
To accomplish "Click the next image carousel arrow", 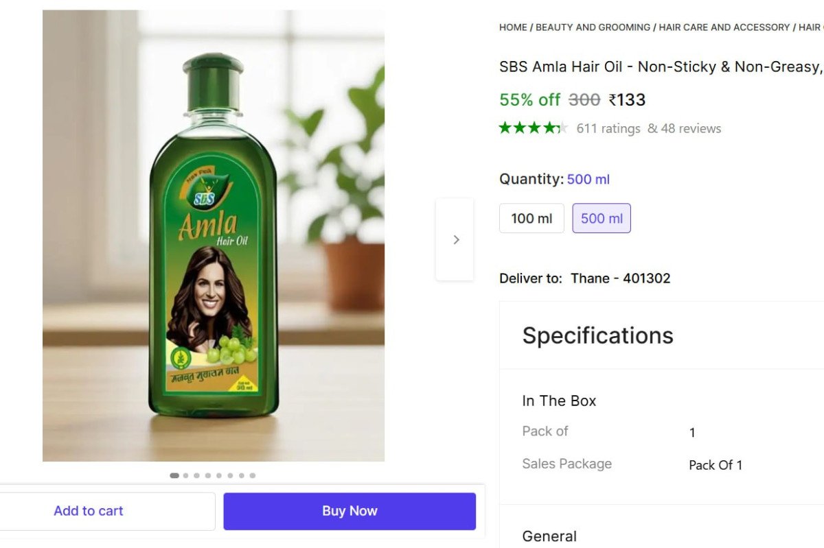I will [x=455, y=239].
